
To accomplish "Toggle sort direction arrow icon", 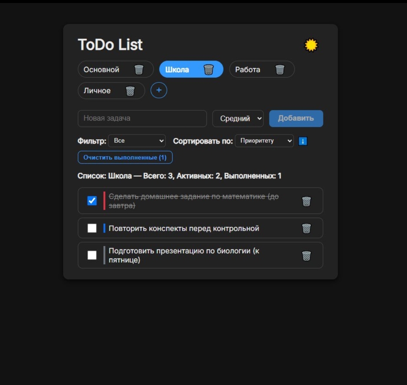I will click(x=303, y=141).
